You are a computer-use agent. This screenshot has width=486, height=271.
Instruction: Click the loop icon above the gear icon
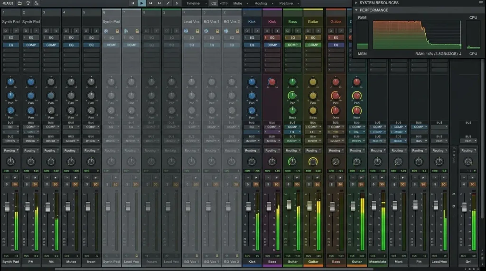(x=454, y=194)
